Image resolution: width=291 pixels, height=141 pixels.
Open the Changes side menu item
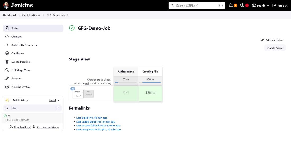click(33, 37)
